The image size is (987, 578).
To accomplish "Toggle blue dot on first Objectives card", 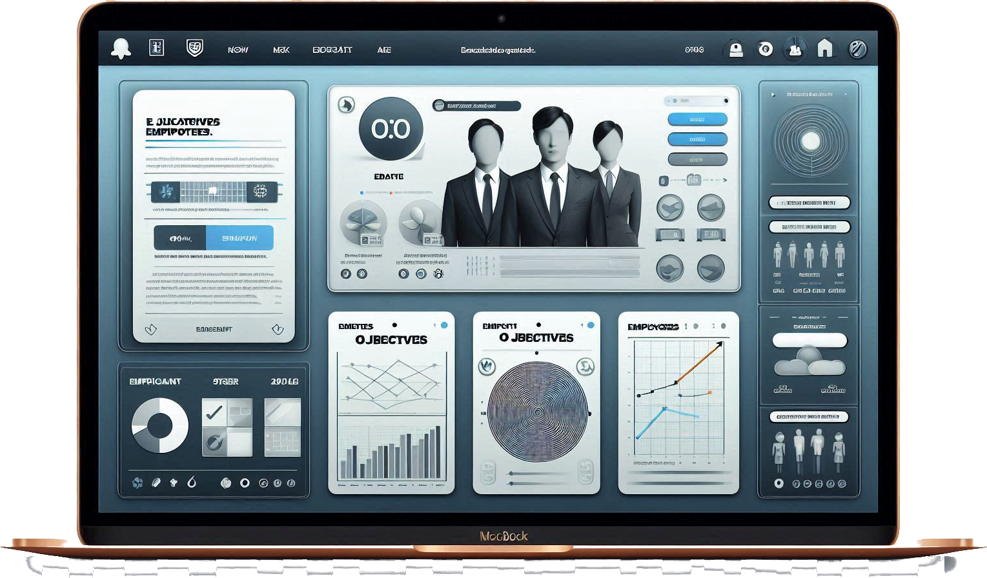I will coord(443,324).
